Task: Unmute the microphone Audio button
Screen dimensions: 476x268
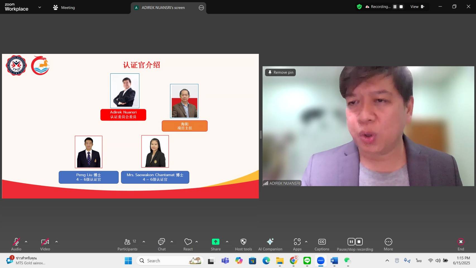Action: (16, 244)
